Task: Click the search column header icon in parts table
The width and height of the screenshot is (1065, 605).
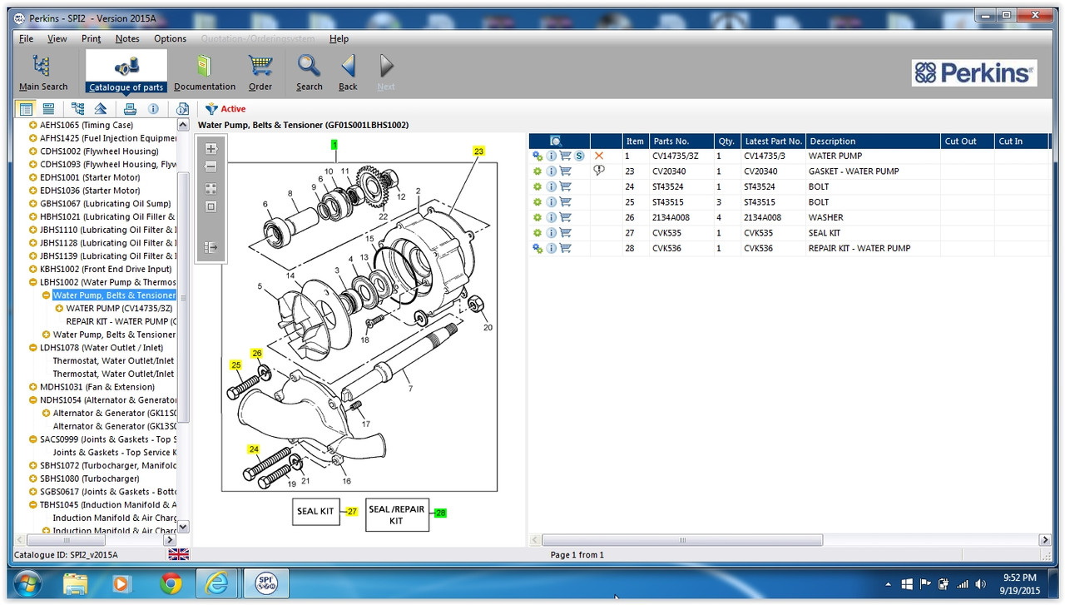Action: pyautogui.click(x=556, y=141)
